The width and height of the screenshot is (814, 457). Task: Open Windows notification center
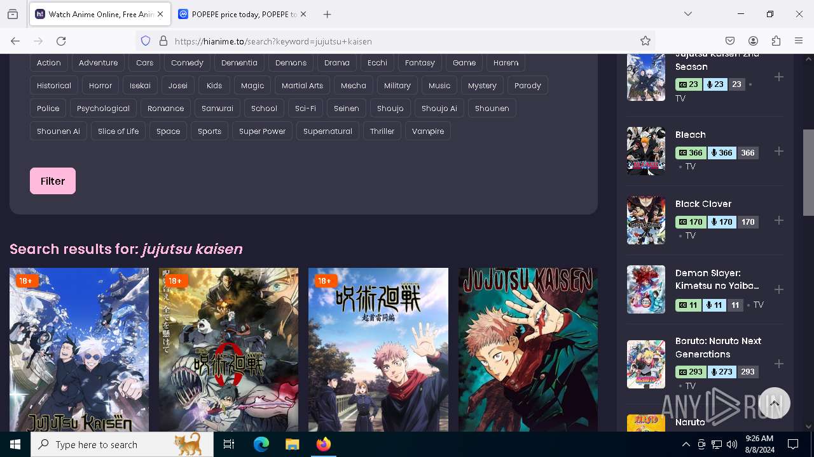pyautogui.click(x=793, y=444)
